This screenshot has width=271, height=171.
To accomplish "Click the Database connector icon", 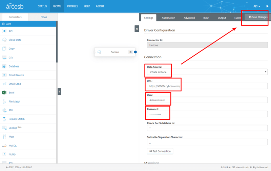I will (x=4, y=66).
